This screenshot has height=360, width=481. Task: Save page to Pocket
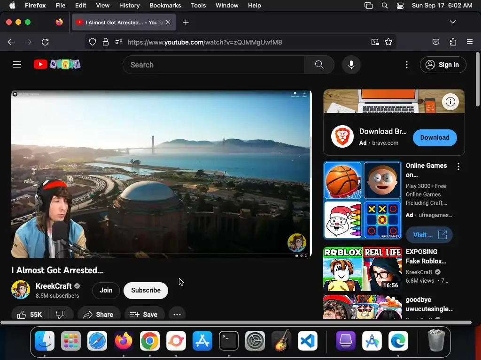coord(435,42)
